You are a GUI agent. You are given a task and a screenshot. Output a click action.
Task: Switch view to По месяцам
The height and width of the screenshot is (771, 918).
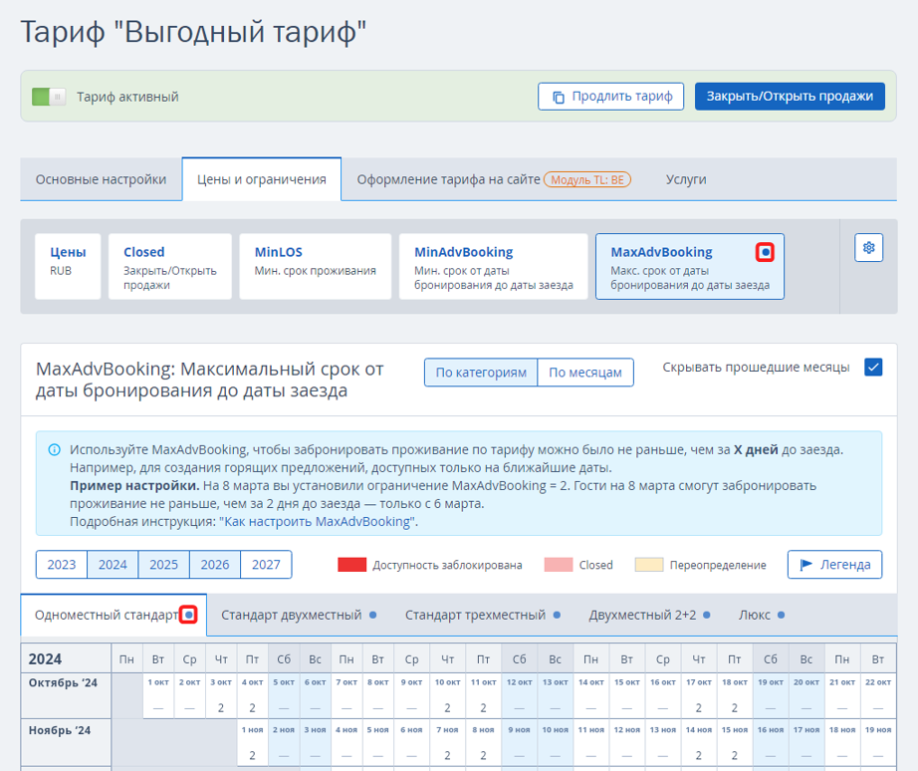click(584, 373)
